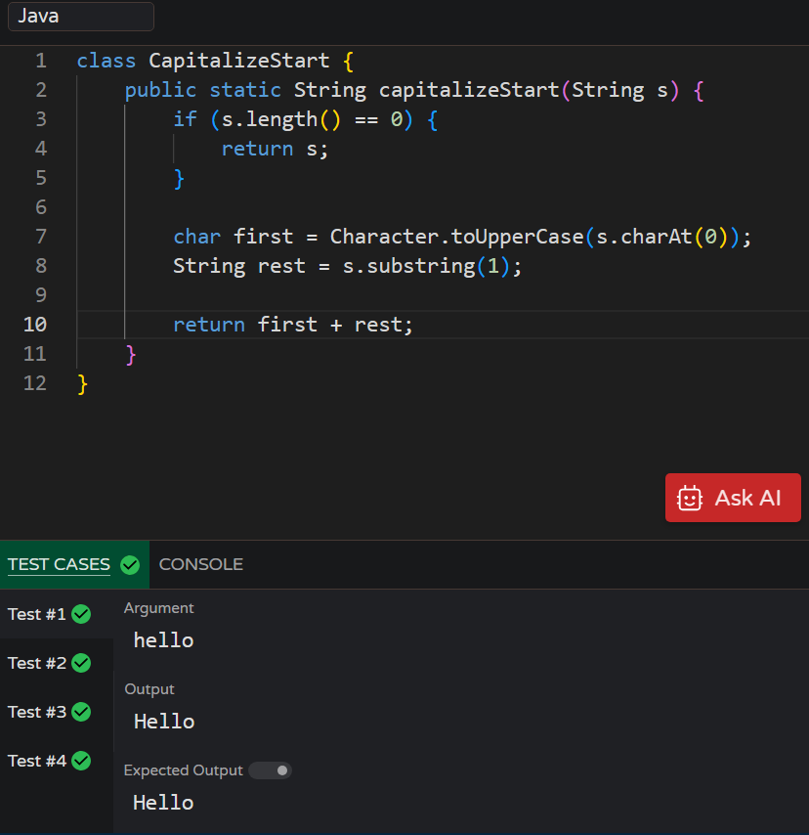Click the green checkmark beside TEST CASES
Screen dimensions: 809x835
coord(130,564)
